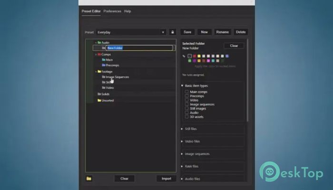The width and height of the screenshot is (333, 190).
Task: Tick the Video checkbox under Basic item types
Action: pos(186,100)
